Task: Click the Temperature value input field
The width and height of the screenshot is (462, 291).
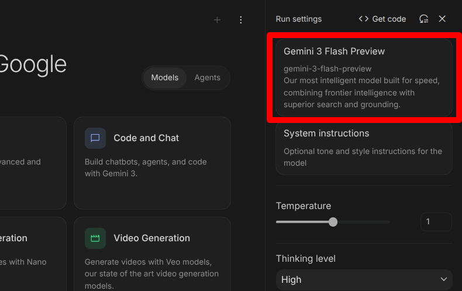Action: click(x=436, y=222)
